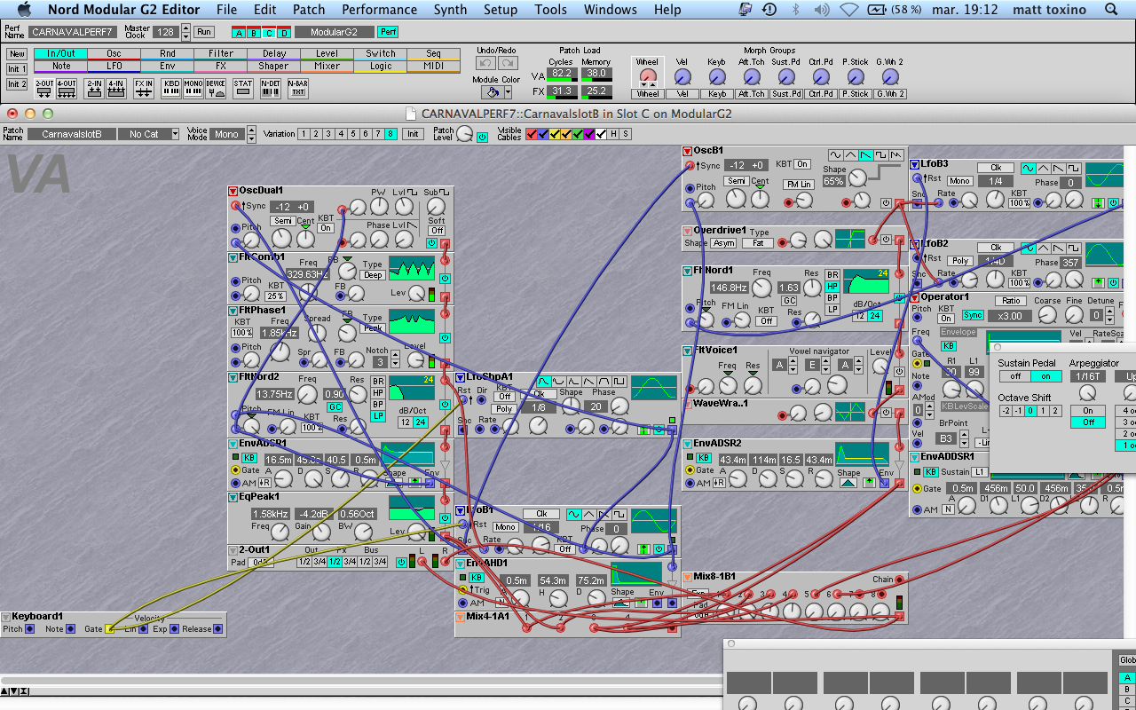Toggle the Patch Level mute button
Screen dimensions: 1136x710
pos(482,137)
